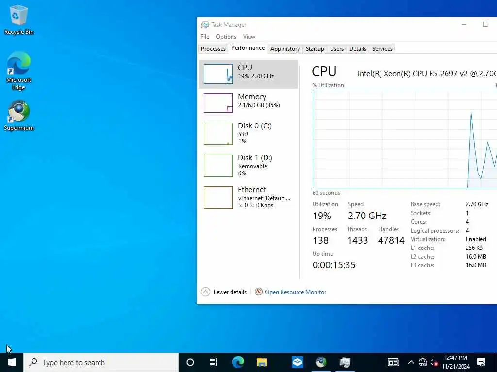Switch to the Processes tab

213,49
